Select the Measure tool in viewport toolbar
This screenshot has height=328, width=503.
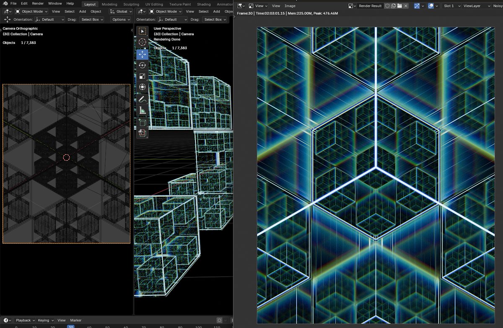click(143, 110)
